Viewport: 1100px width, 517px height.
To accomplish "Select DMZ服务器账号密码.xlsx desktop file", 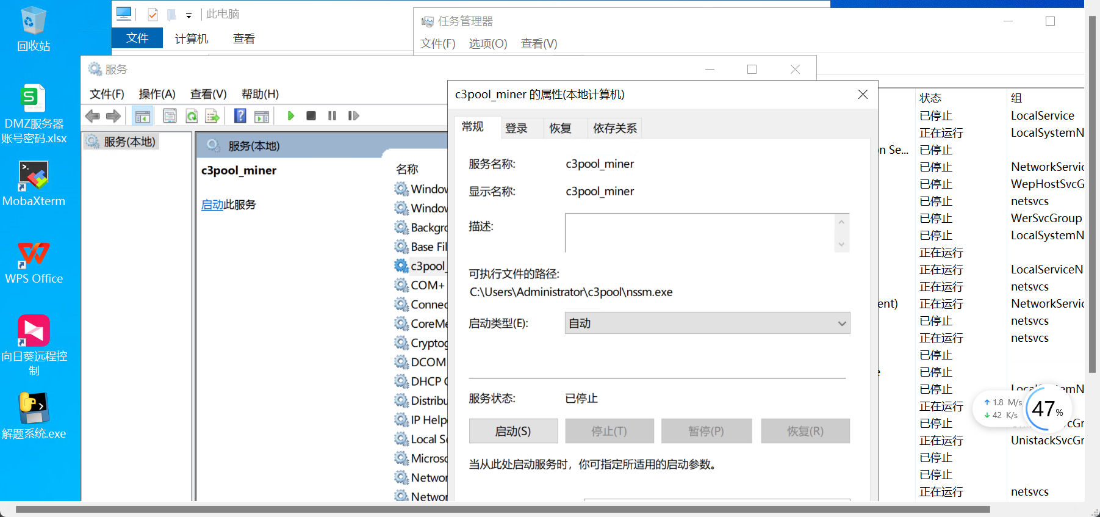I will coord(34,114).
